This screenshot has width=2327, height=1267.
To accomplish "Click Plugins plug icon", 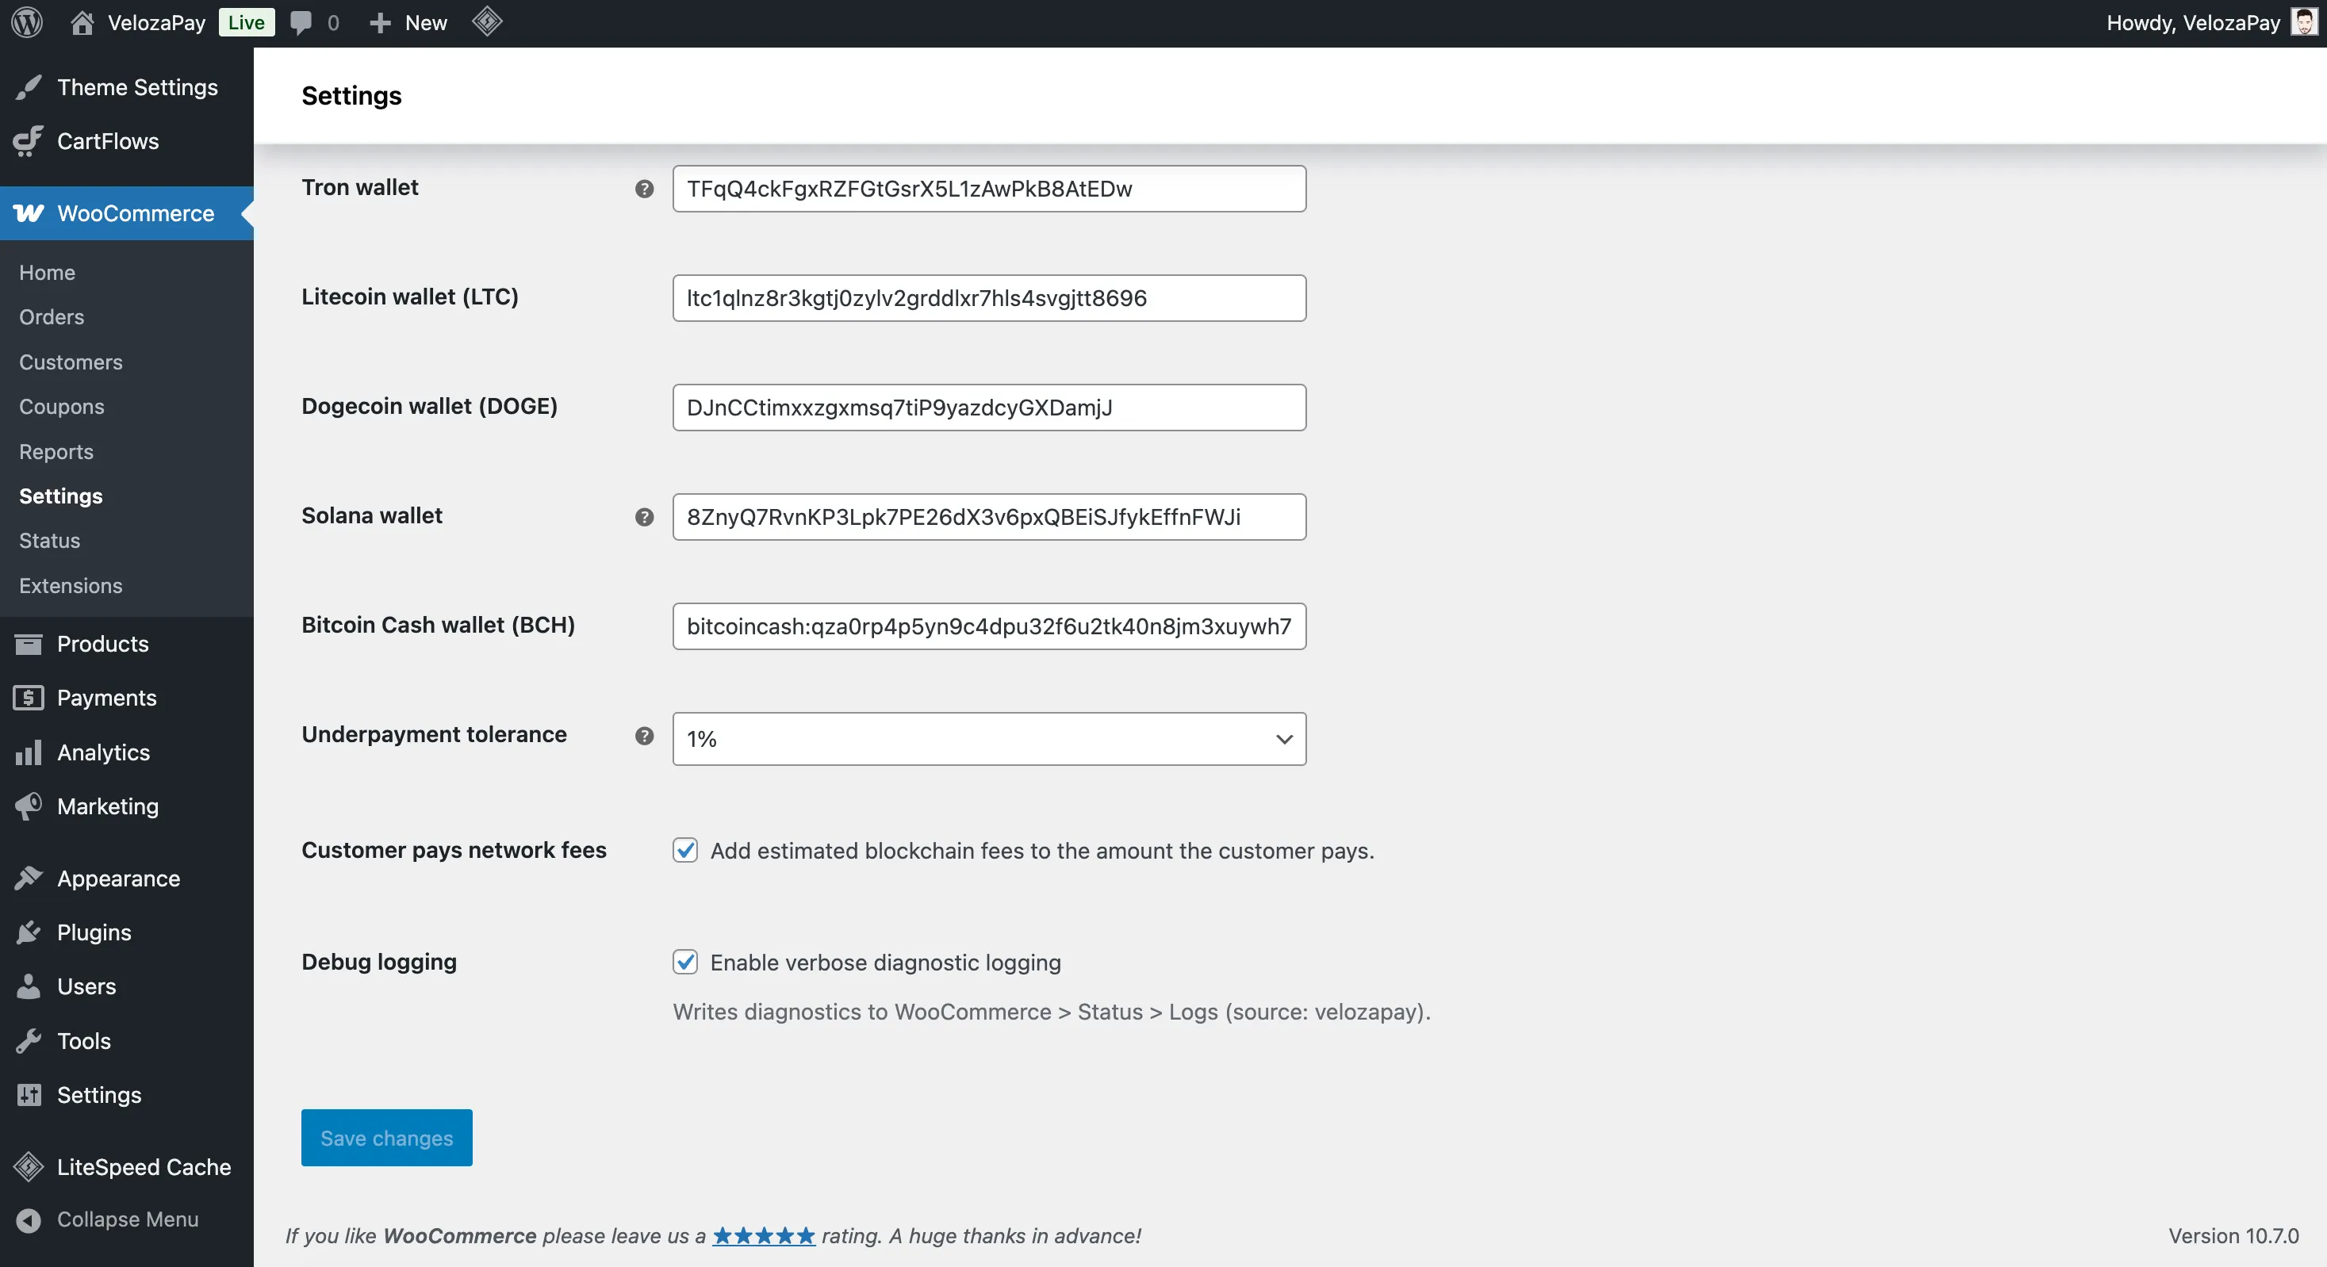I will point(28,933).
